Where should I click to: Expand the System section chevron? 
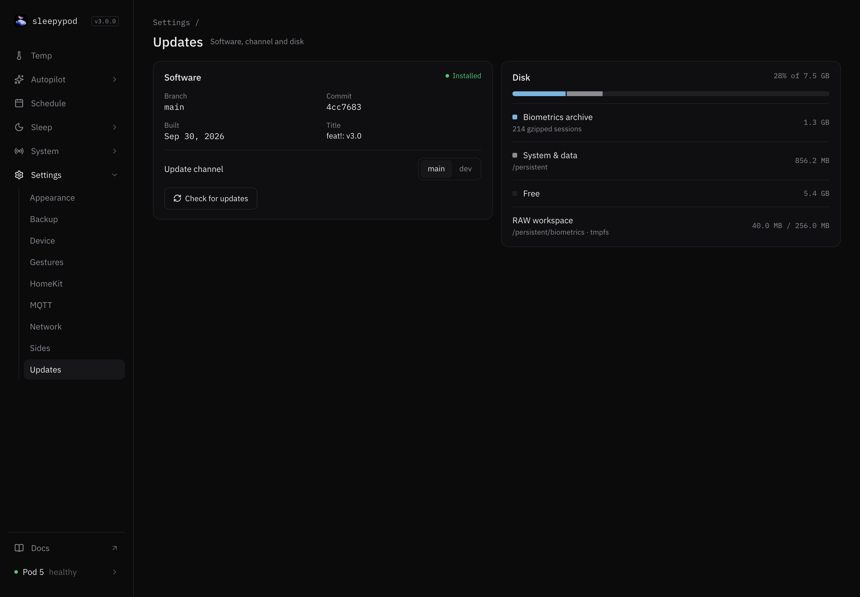point(114,151)
